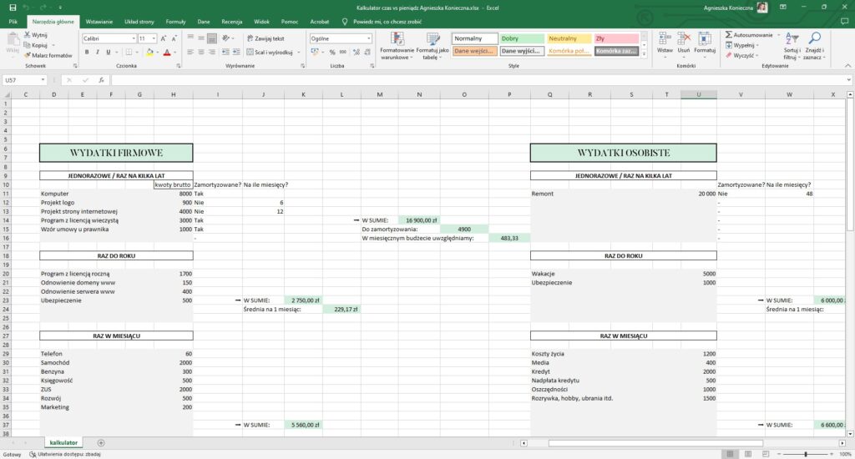The height and width of the screenshot is (459, 855).
Task: Open Sortuj i filtruj tool
Action: click(x=791, y=45)
